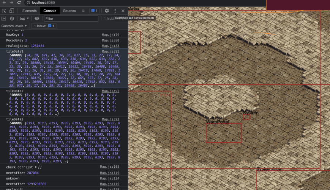Screen dimensions: 330x190
Task: Click the System marker box on map
Action: 246,117
